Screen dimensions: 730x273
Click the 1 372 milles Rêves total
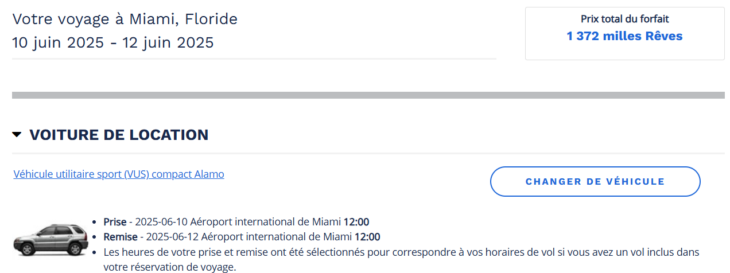point(624,36)
